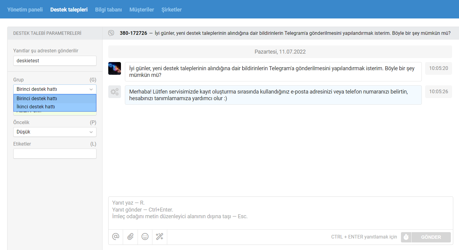The image size is (459, 250).
Task: Click the deskietest reply address field
Action: click(x=55, y=61)
